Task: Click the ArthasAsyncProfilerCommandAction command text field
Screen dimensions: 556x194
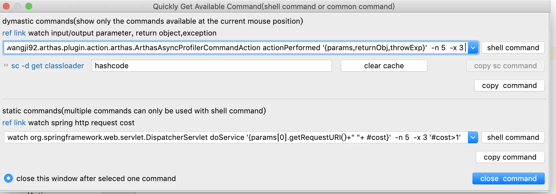Action: tap(236, 48)
